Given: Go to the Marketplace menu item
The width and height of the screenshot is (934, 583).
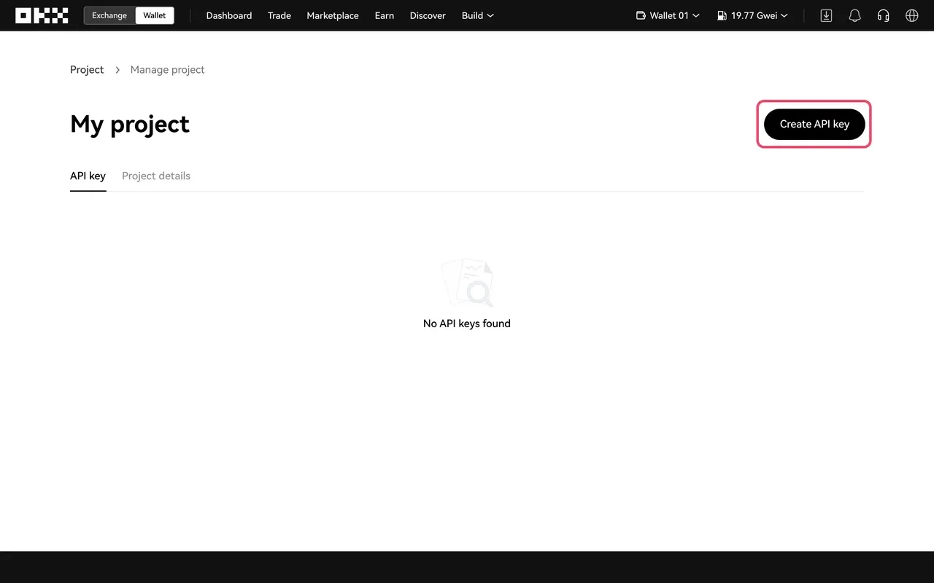Looking at the screenshot, I should coord(333,15).
